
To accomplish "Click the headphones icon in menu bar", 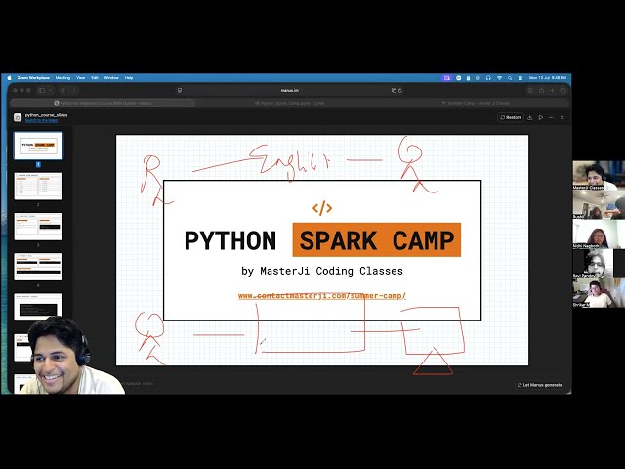I will (x=488, y=78).
